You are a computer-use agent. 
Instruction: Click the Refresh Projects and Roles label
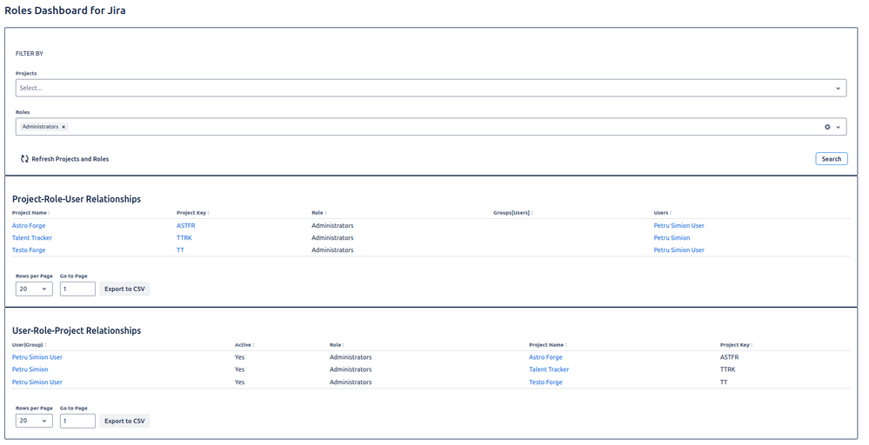(x=70, y=159)
